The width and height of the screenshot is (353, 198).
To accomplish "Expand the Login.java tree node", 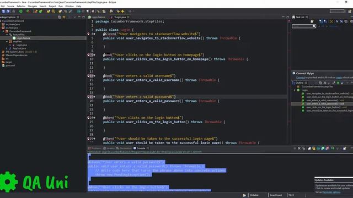I will tap(10, 45).
